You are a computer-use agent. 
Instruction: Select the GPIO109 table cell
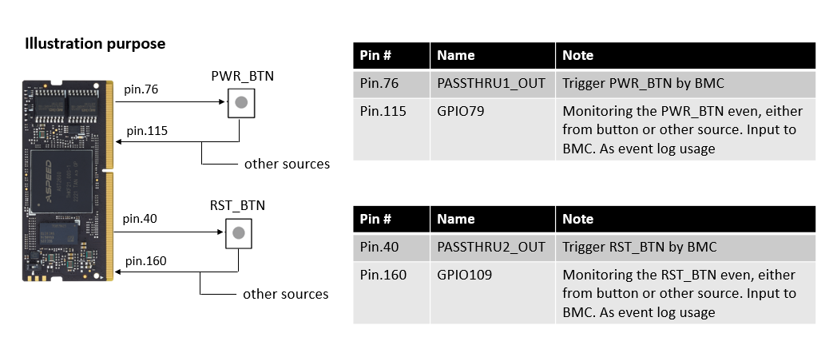tap(464, 276)
